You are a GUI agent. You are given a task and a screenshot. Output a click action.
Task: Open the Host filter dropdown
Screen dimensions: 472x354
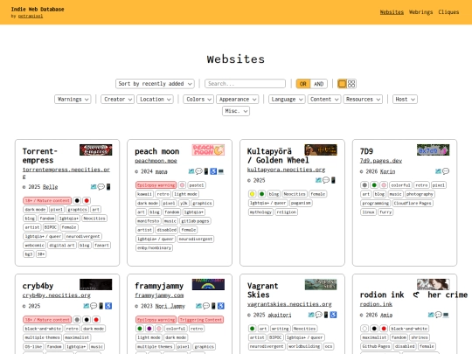(x=405, y=100)
